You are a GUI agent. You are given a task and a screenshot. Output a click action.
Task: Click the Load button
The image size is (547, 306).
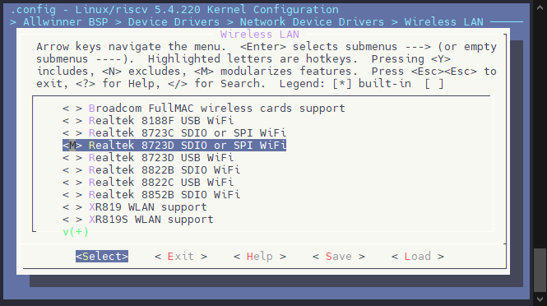(x=418, y=257)
